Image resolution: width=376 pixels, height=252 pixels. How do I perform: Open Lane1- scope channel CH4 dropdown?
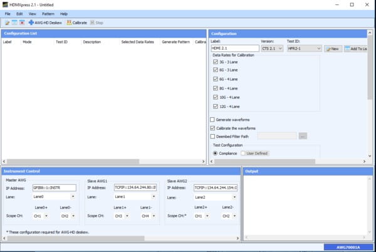[x=149, y=216]
